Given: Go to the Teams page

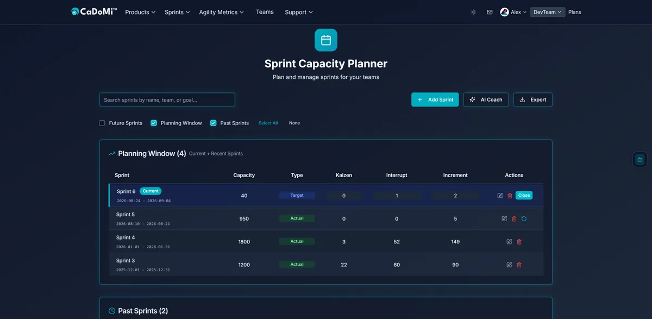Looking at the screenshot, I should (265, 12).
